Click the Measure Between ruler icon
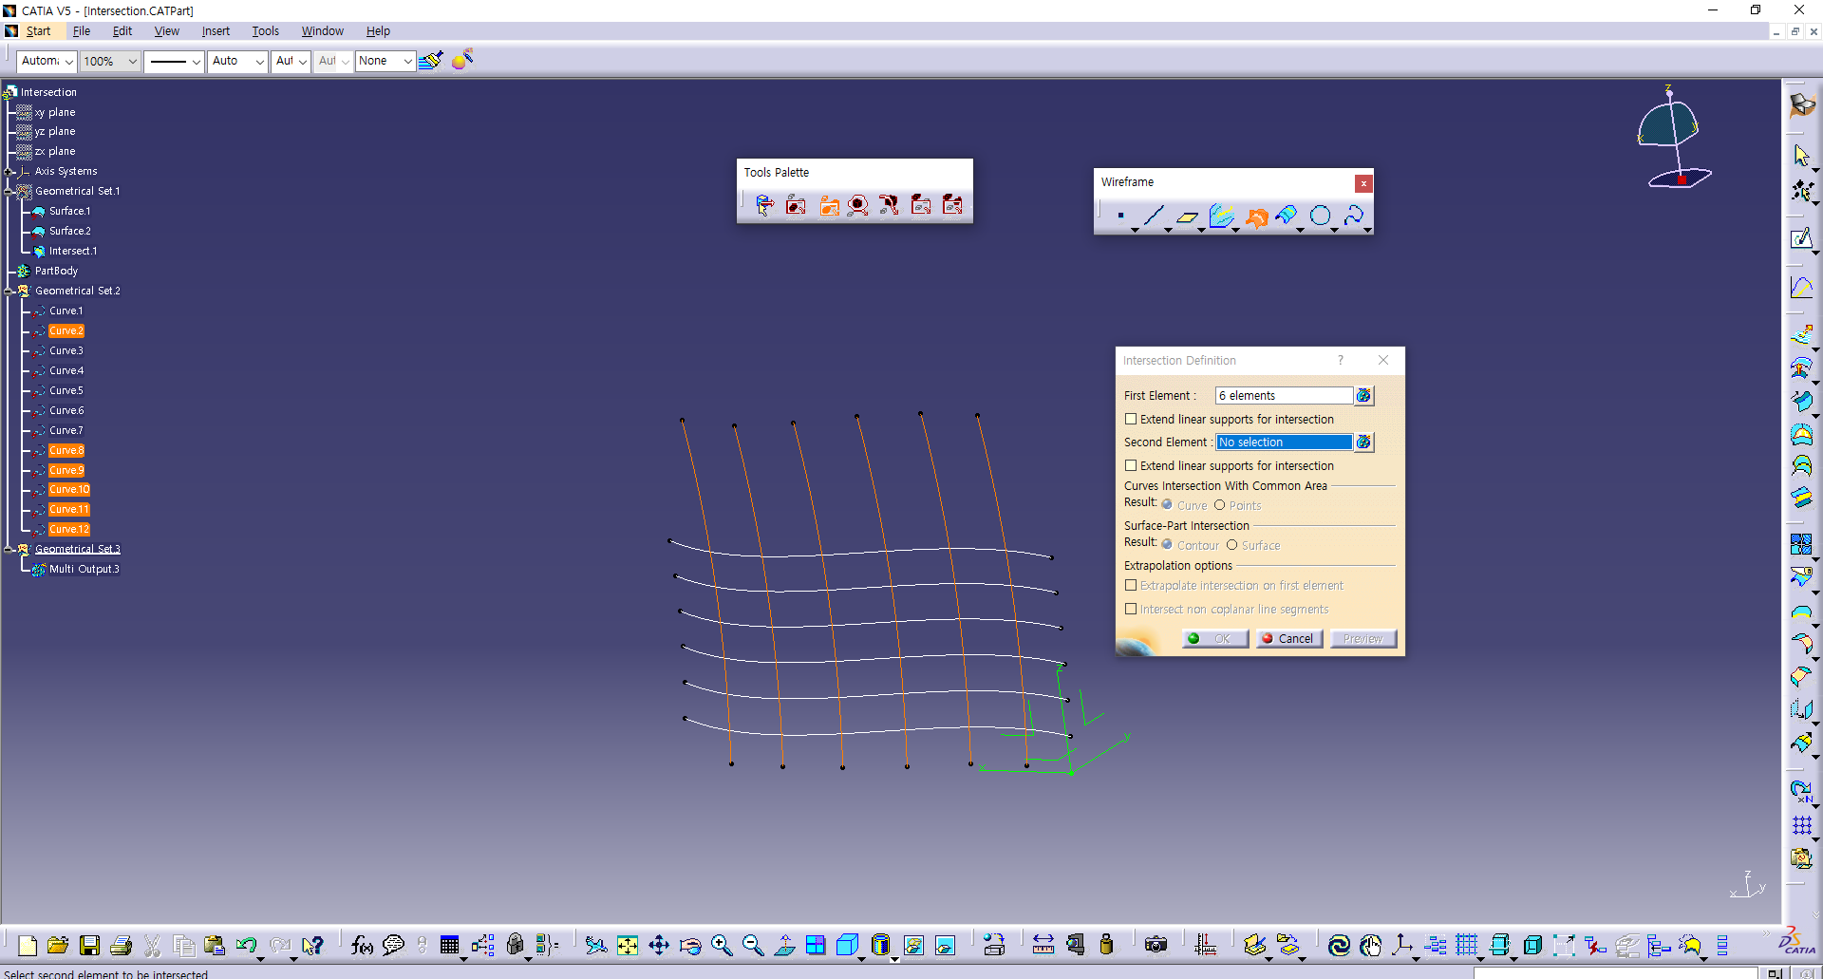The width and height of the screenshot is (1823, 979). click(x=1043, y=945)
